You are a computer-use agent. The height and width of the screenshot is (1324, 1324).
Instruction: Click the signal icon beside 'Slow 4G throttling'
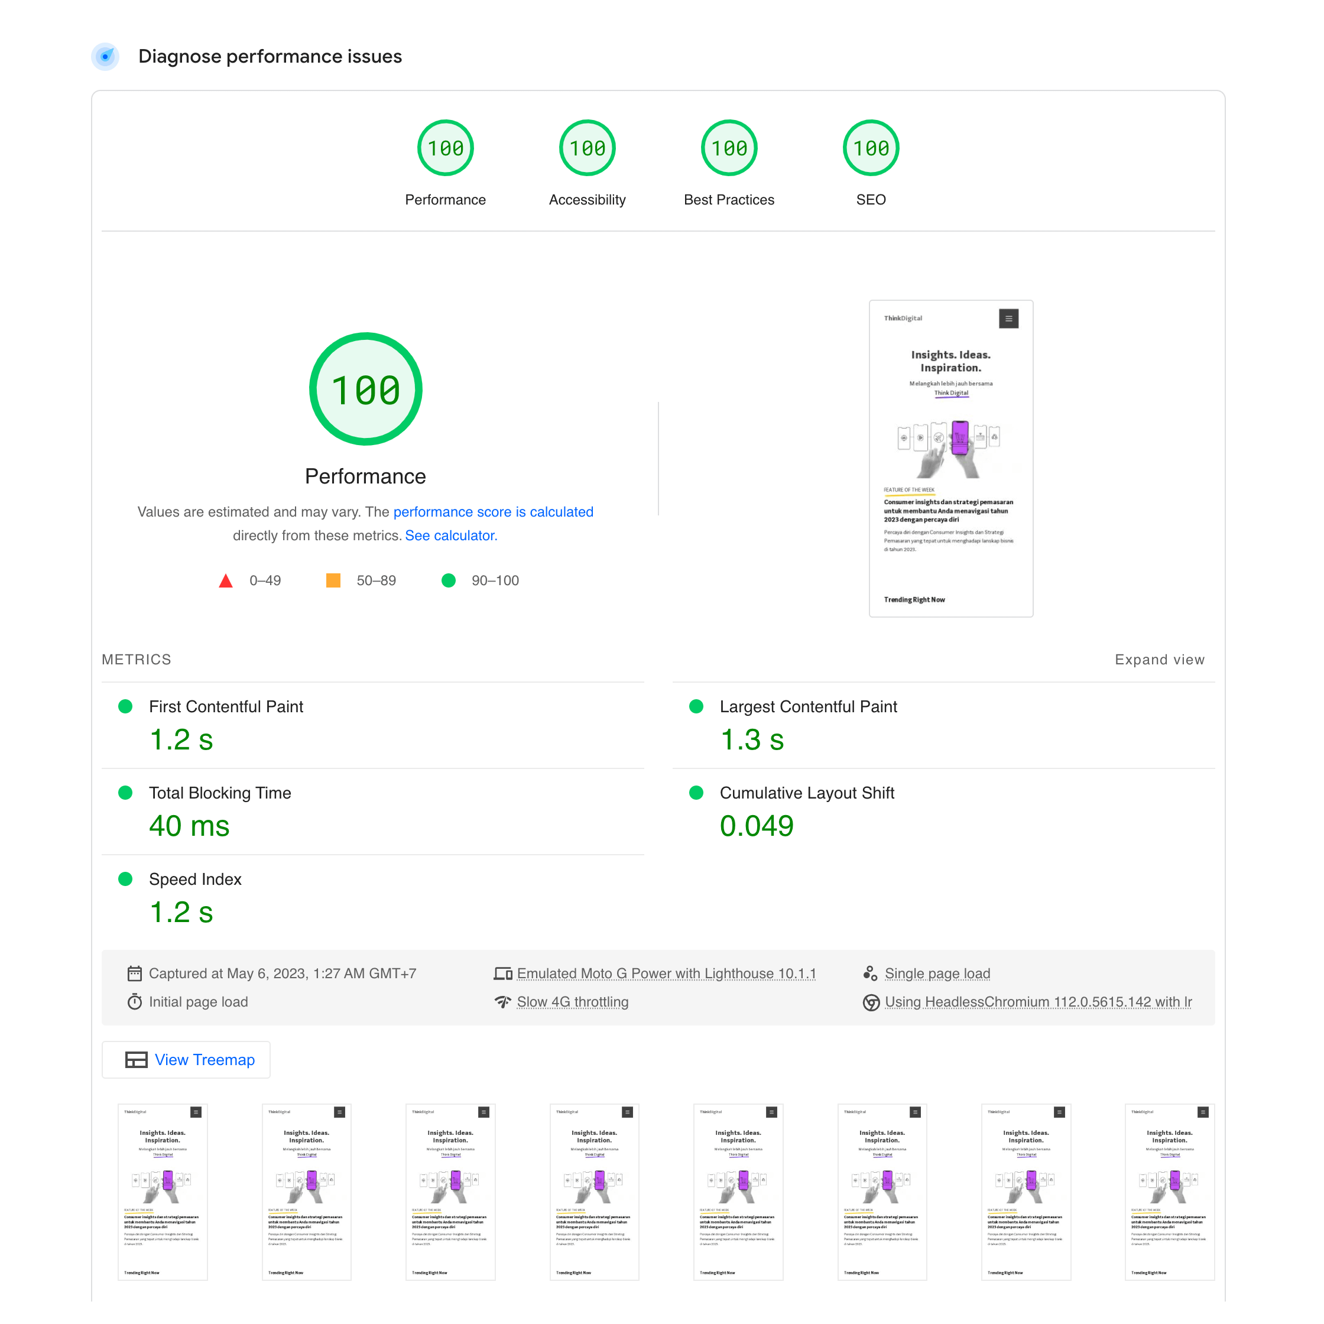tap(503, 1002)
